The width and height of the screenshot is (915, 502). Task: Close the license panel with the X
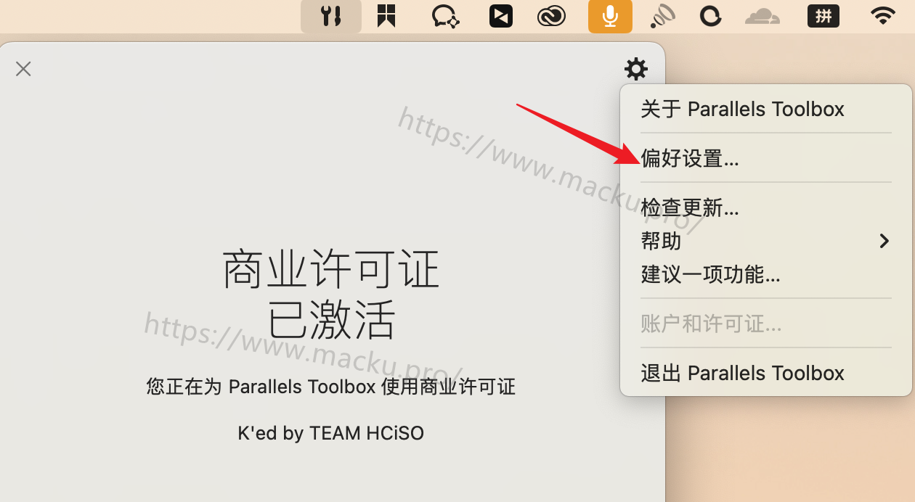coord(23,69)
